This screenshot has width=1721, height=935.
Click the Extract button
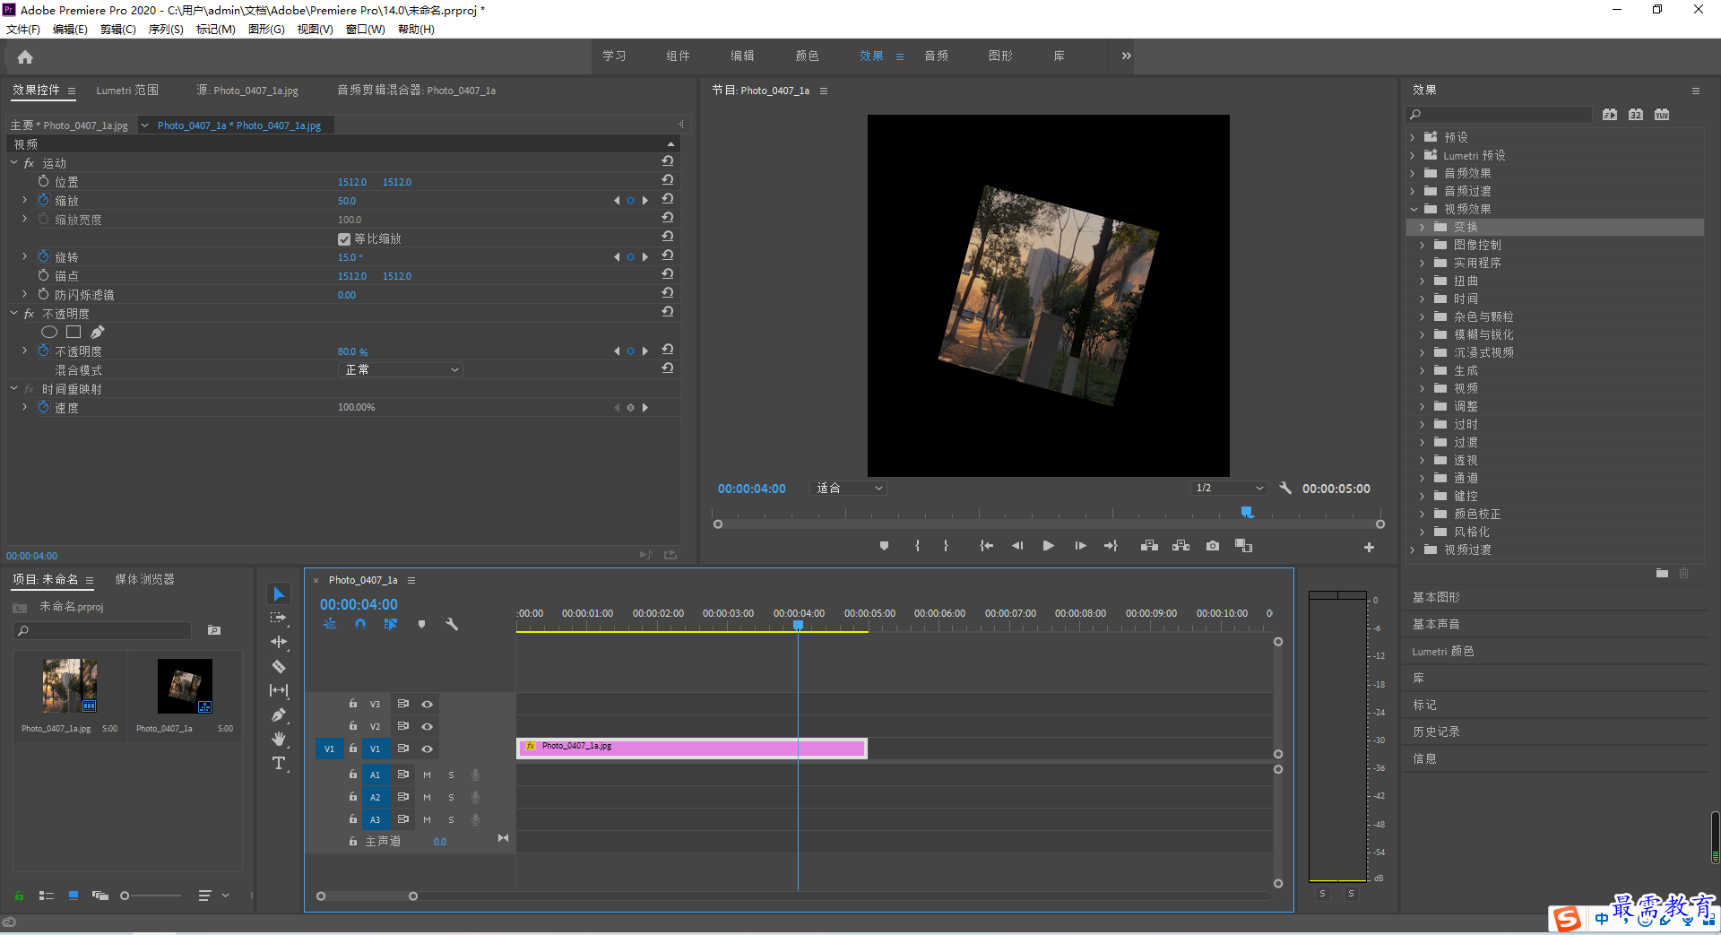[1181, 546]
